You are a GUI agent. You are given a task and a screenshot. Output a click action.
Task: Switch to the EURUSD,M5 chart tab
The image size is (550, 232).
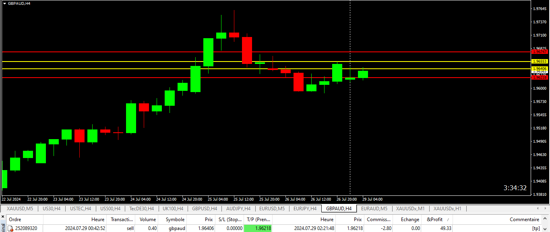(x=272, y=208)
